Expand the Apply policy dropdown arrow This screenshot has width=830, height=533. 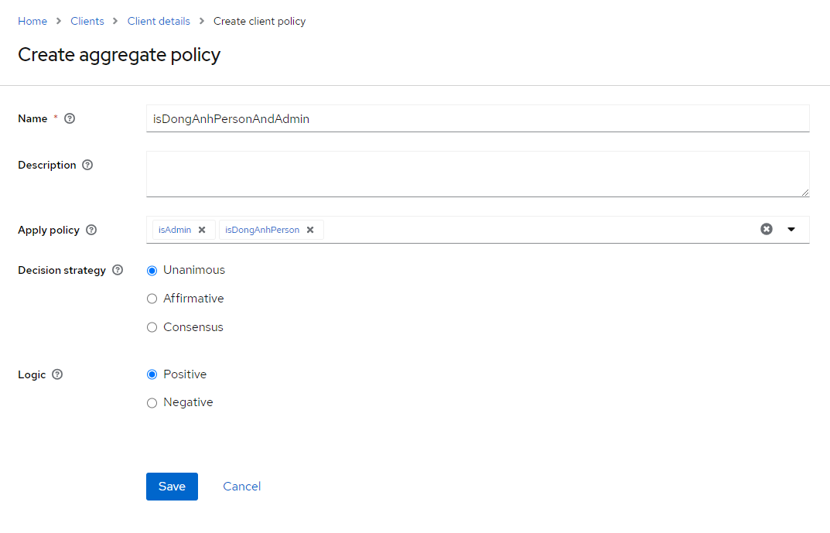[x=791, y=229]
